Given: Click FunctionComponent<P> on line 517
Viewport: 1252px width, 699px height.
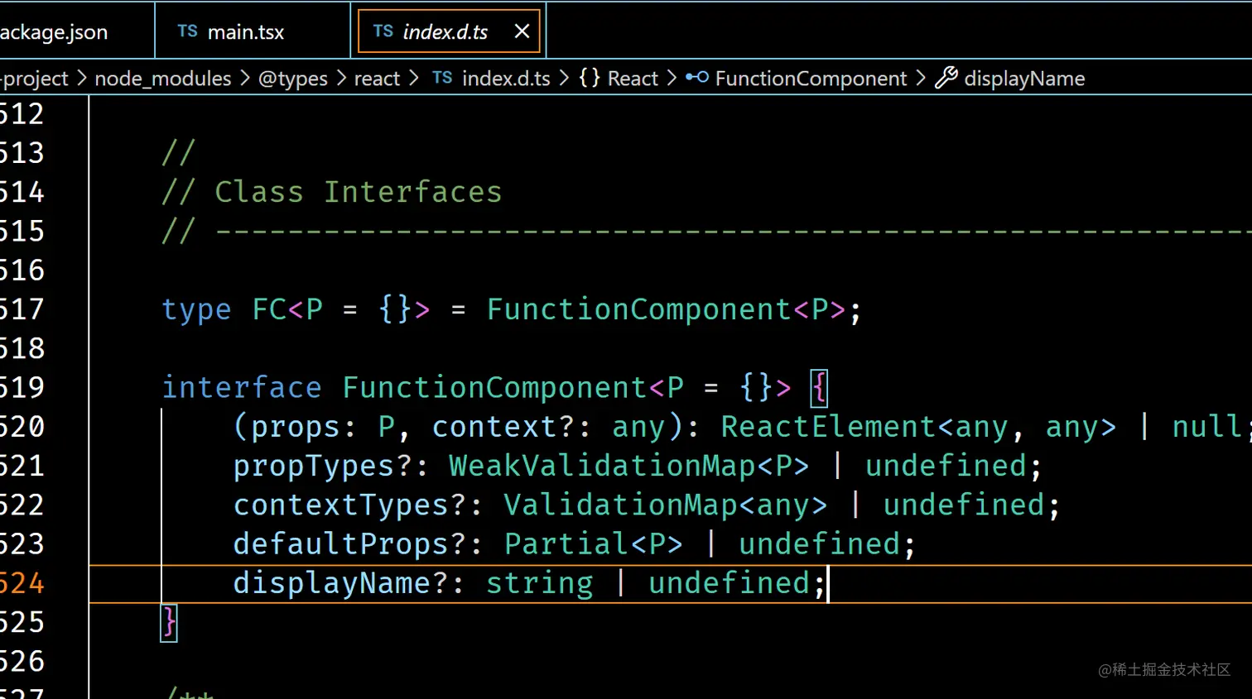Looking at the screenshot, I should (x=666, y=309).
